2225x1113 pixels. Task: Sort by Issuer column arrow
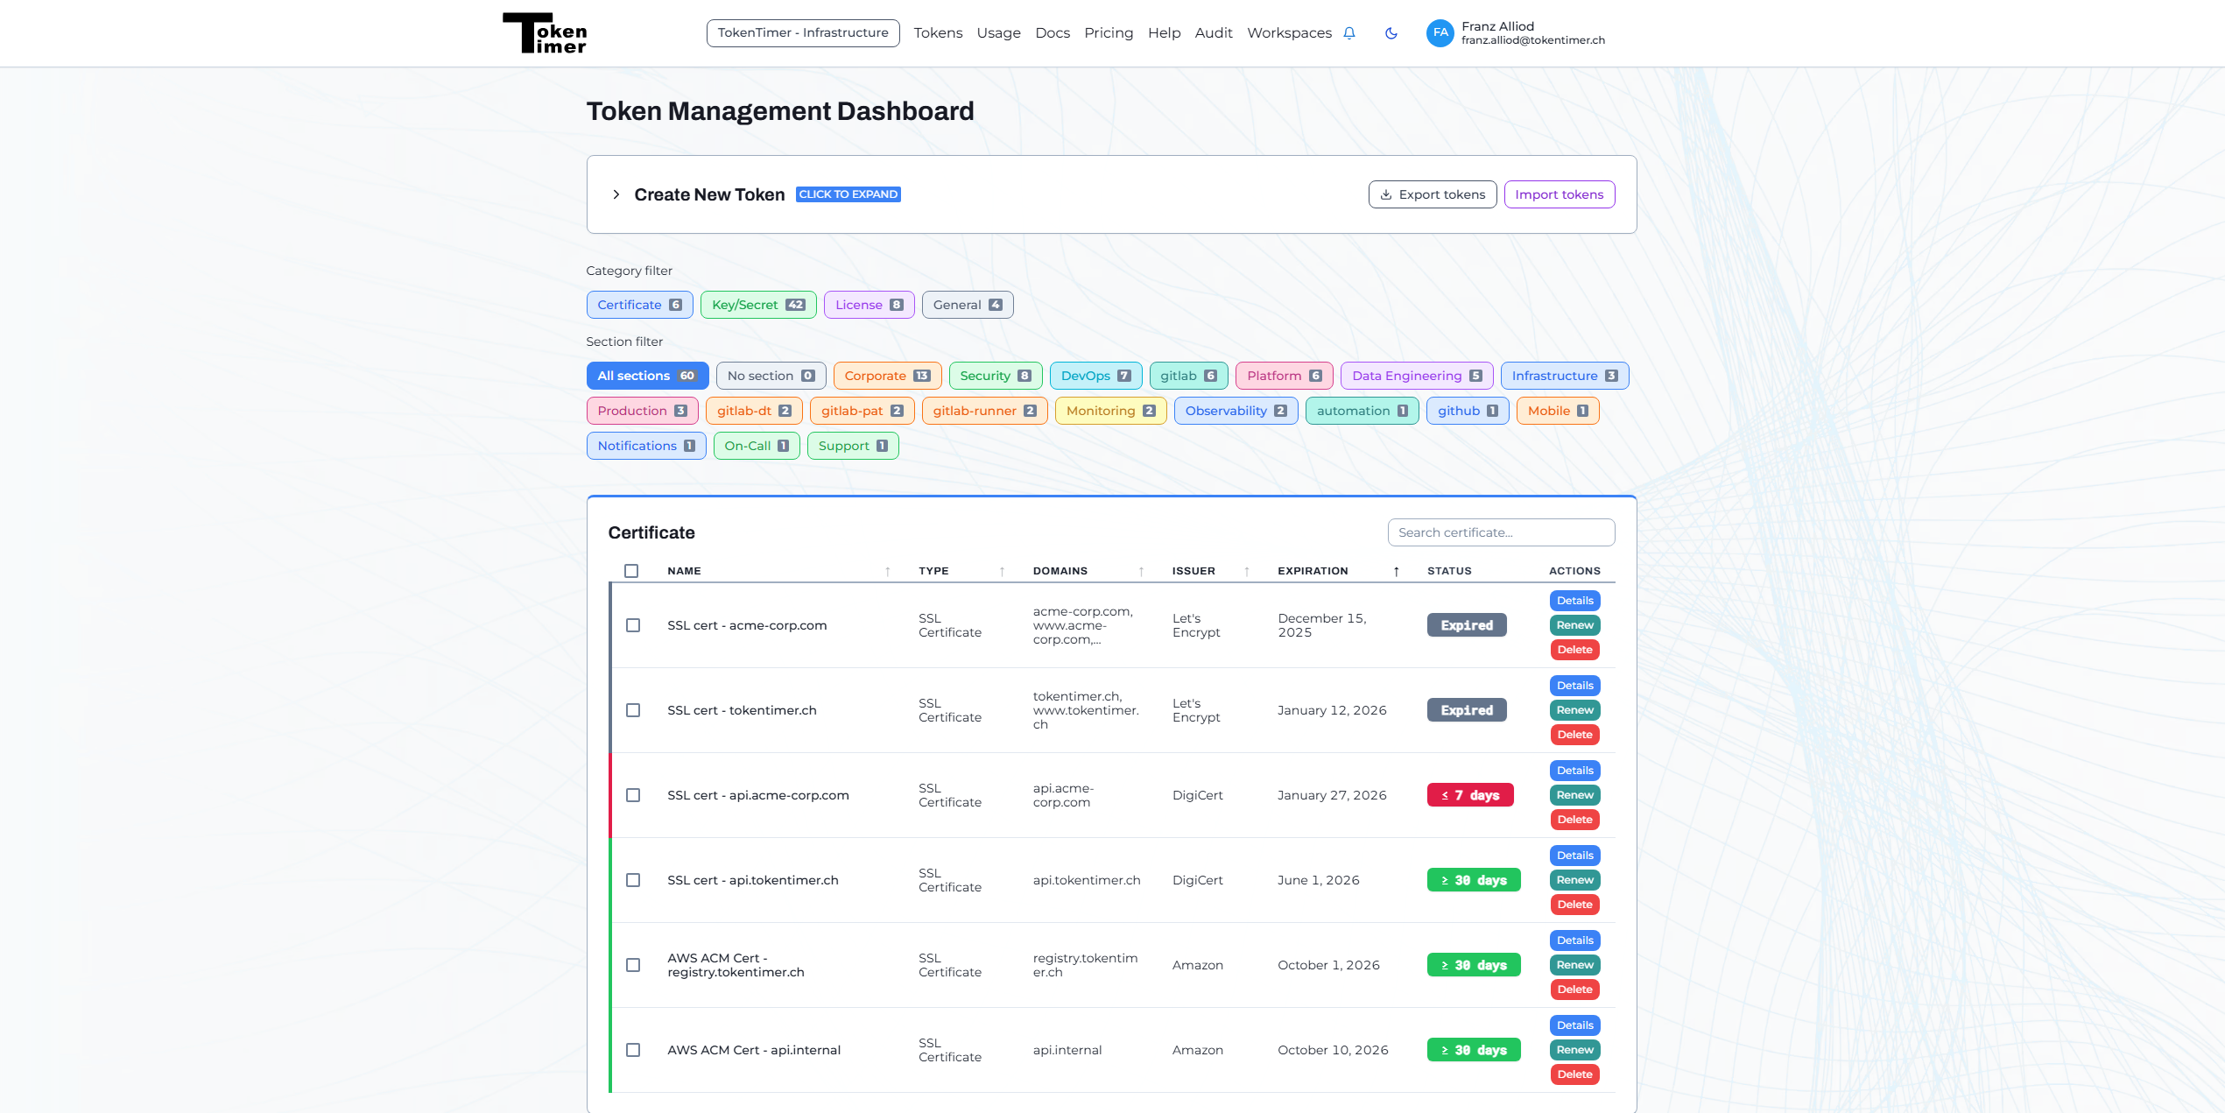1246,571
